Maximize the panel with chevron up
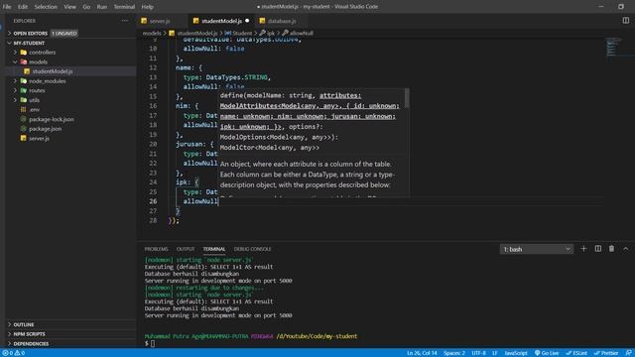Viewport: 635px width, 357px height. (x=626, y=249)
